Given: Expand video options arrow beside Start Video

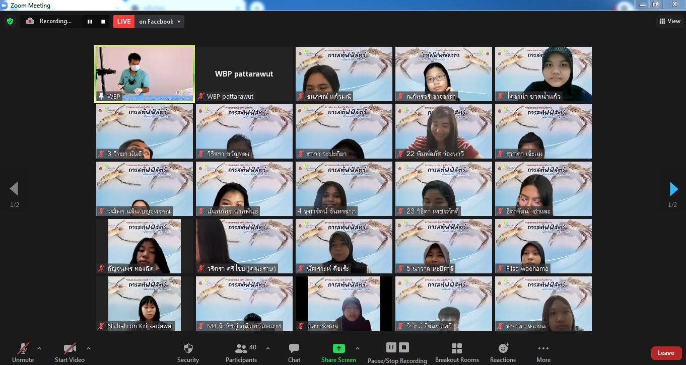Looking at the screenshot, I should click(89, 348).
